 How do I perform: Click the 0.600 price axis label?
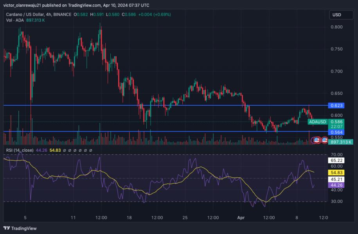[x=336, y=115]
